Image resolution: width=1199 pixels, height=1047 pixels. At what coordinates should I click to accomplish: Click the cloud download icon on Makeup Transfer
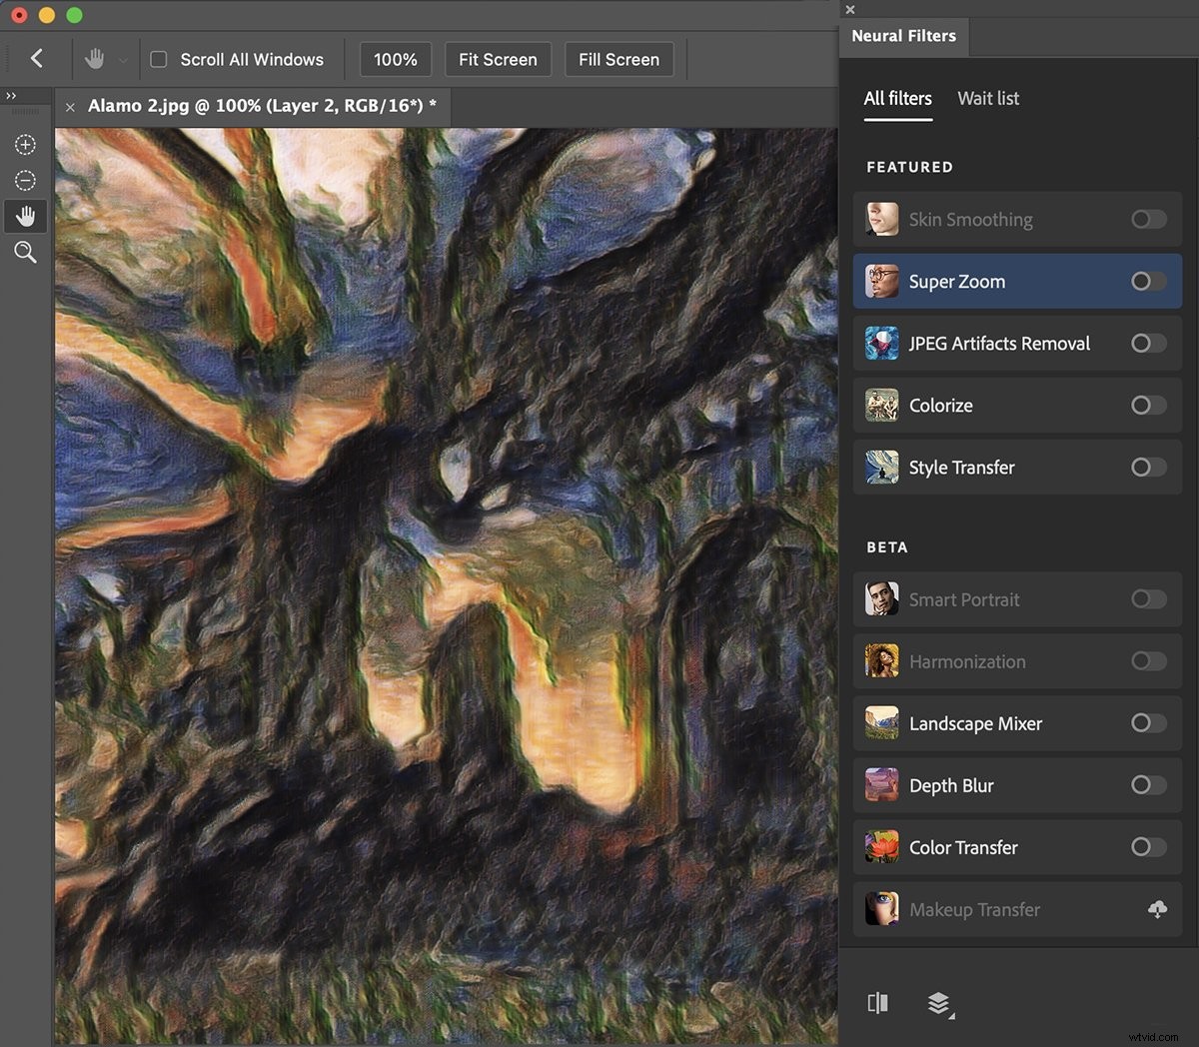click(x=1157, y=909)
